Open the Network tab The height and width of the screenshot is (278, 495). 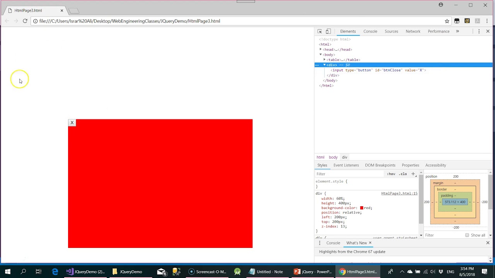point(413,31)
